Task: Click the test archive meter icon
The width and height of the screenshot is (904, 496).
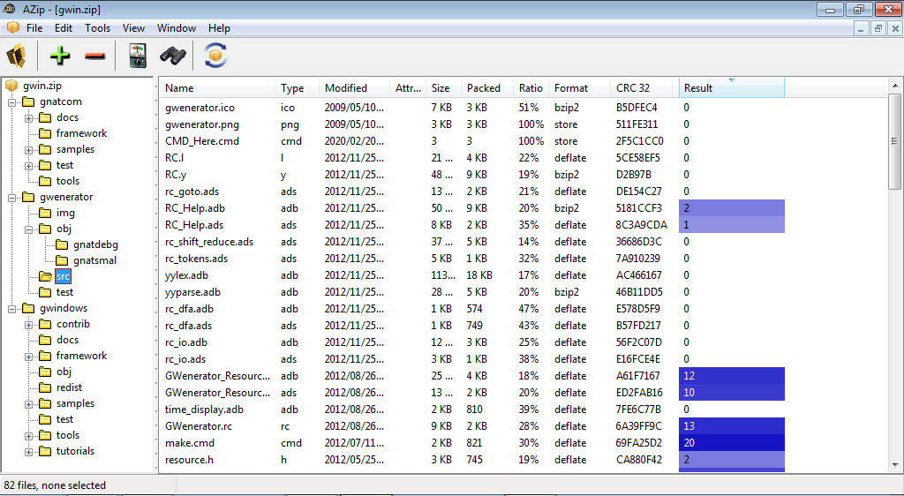Action: [138, 56]
